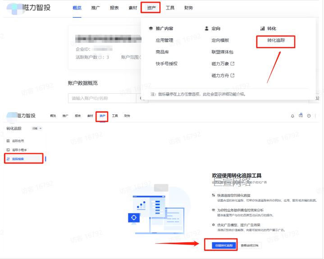The height and width of the screenshot is (259, 324).
Task: Click the question icon after 活跃账户数
Action: pos(100,57)
